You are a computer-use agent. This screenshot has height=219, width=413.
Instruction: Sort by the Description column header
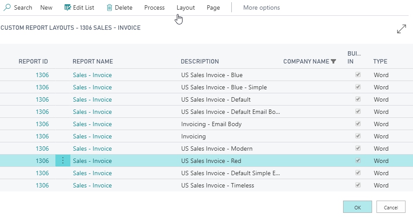click(200, 61)
